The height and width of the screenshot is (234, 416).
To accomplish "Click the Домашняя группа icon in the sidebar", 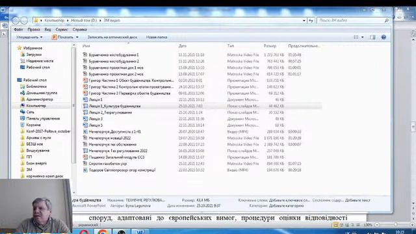I will [x=23, y=93].
